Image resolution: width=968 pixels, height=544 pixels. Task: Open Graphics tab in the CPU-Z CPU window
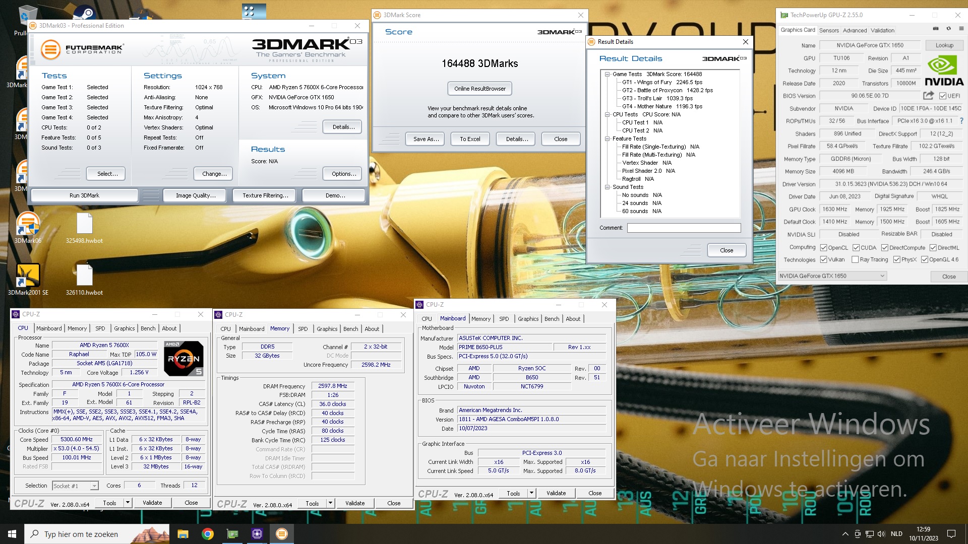pos(124,328)
